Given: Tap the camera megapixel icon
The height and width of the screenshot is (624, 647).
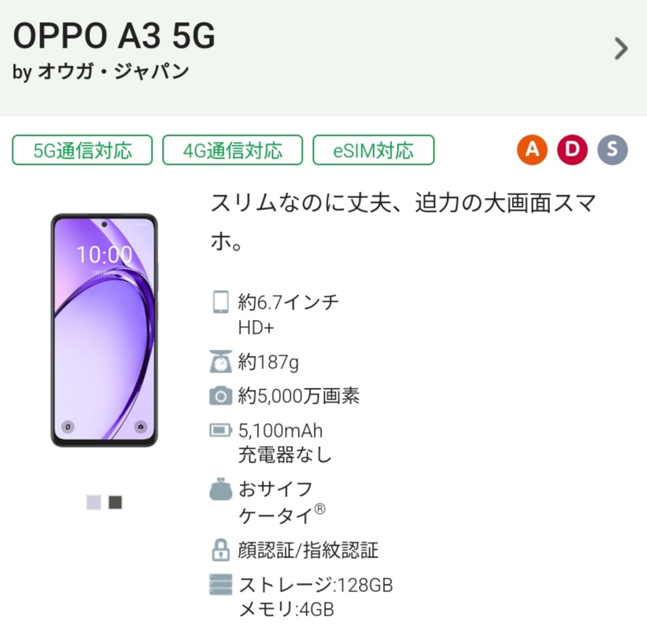Looking at the screenshot, I should click(x=220, y=396).
